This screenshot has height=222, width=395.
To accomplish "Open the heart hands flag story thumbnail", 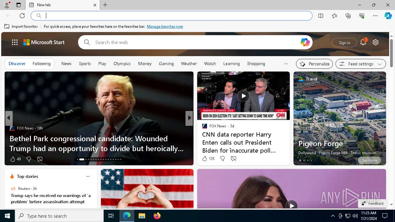I will click(x=147, y=189).
